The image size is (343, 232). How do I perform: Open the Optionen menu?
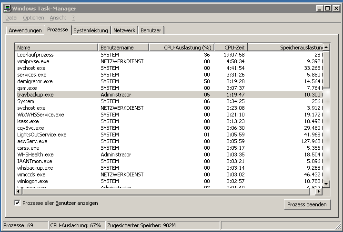pos(33,18)
